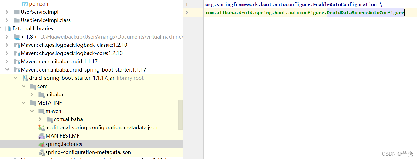The width and height of the screenshot is (417, 159).
Task: Click the META-INF folder icon
Action: 33,103
